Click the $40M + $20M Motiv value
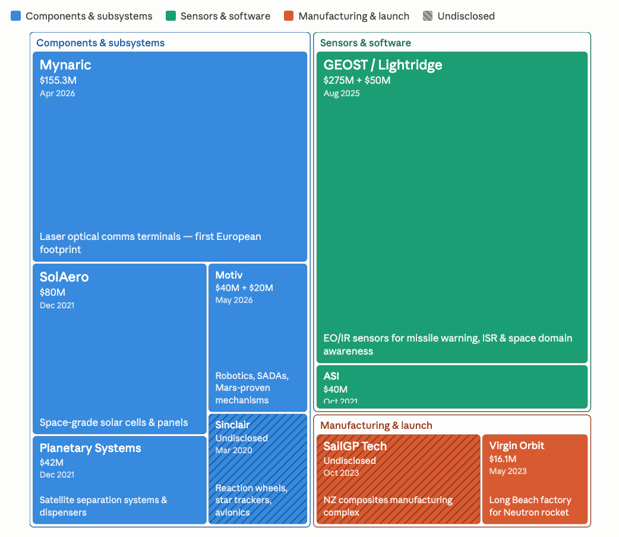This screenshot has height=537, width=619. tap(244, 288)
